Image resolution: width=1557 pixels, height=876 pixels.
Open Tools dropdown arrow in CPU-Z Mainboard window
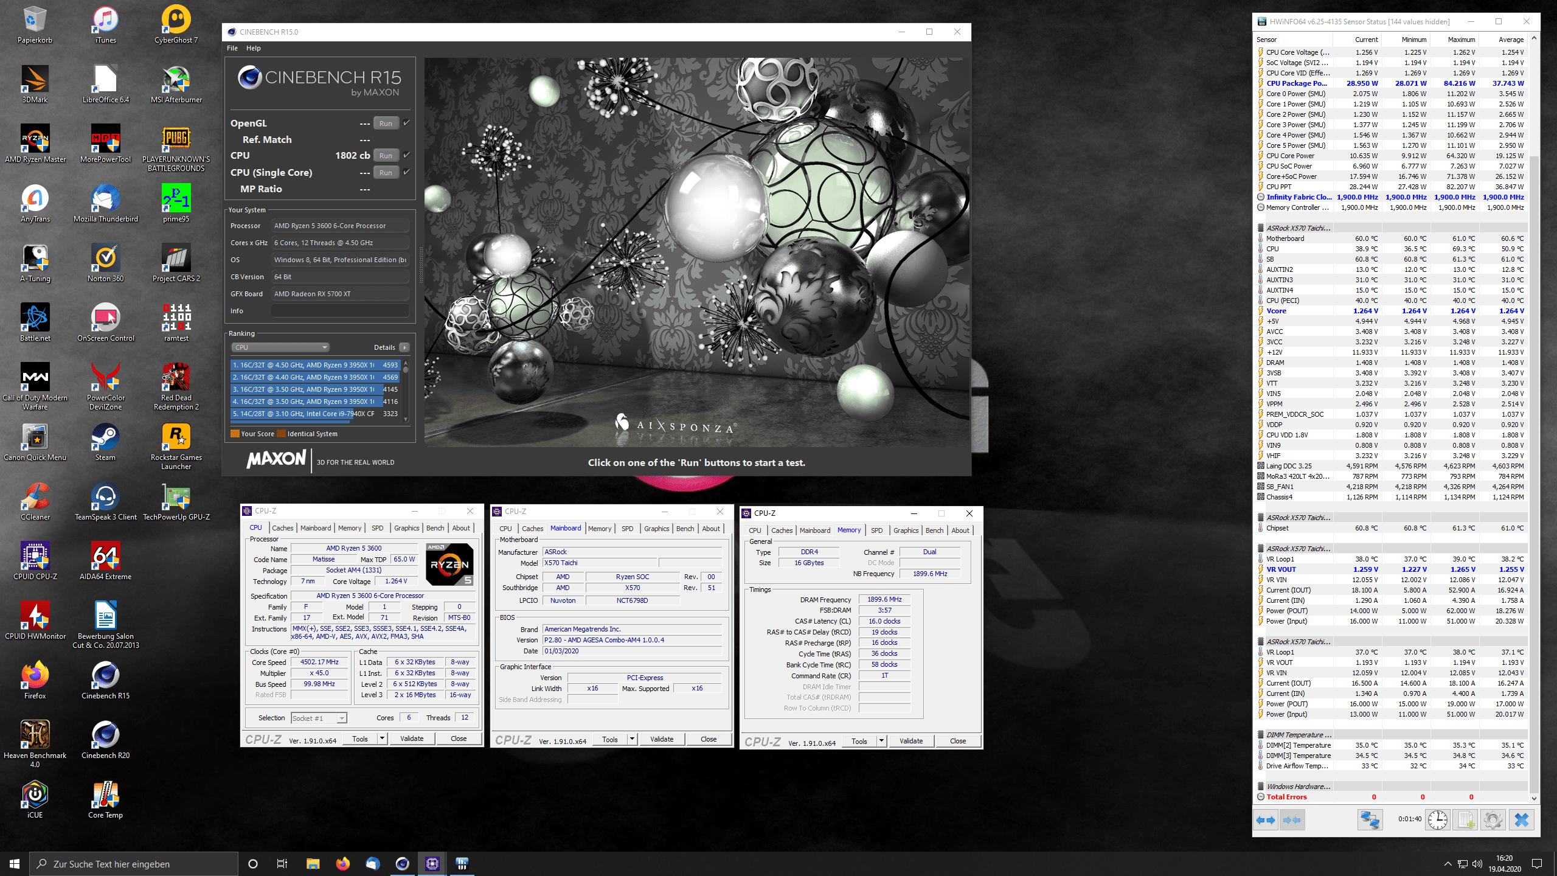[x=632, y=739]
